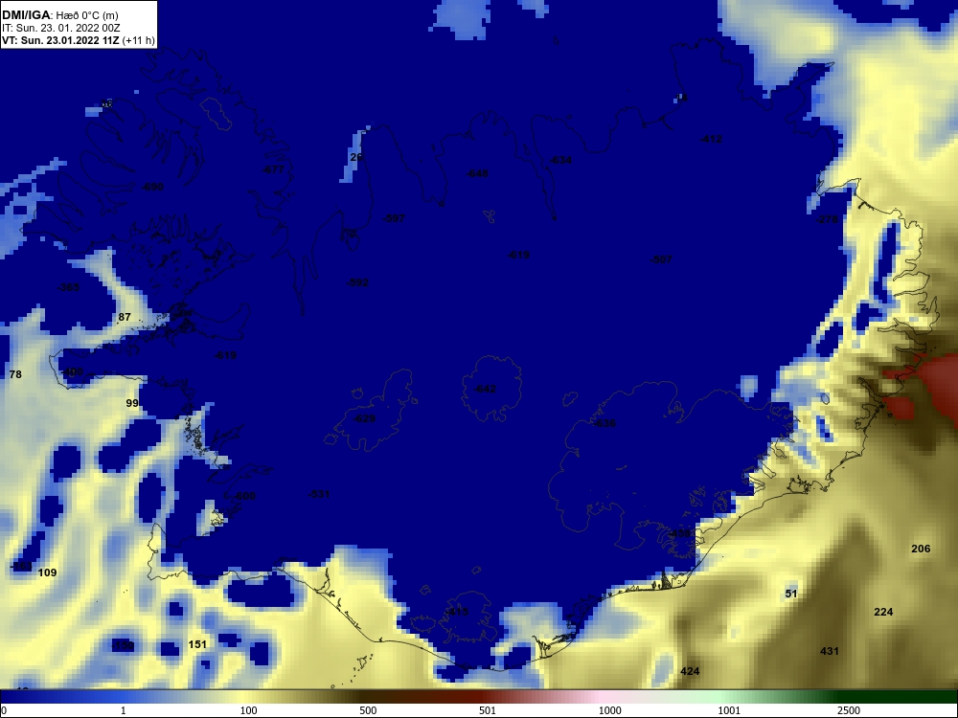Click the map value -690
This screenshot has width=958, height=718.
coord(152,187)
